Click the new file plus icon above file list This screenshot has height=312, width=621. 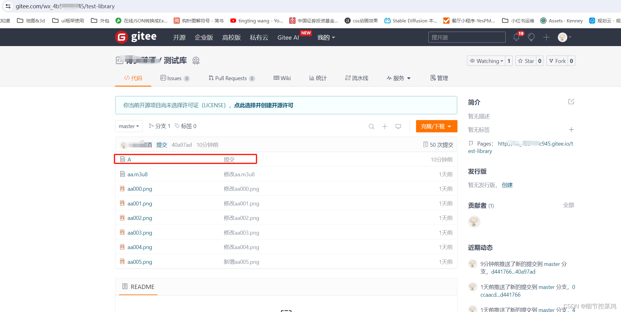[385, 126]
